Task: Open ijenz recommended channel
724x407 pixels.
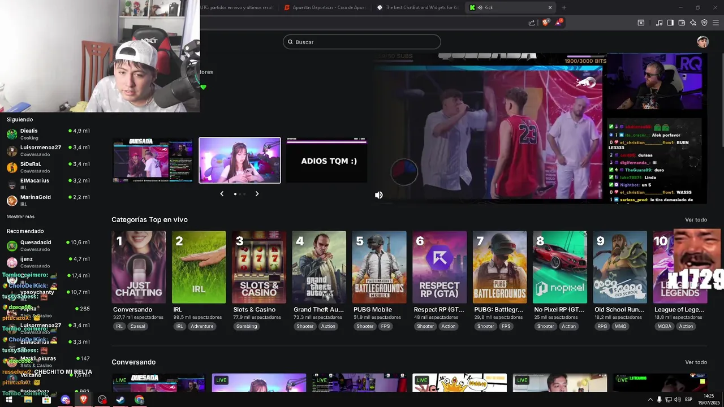Action: (48, 262)
